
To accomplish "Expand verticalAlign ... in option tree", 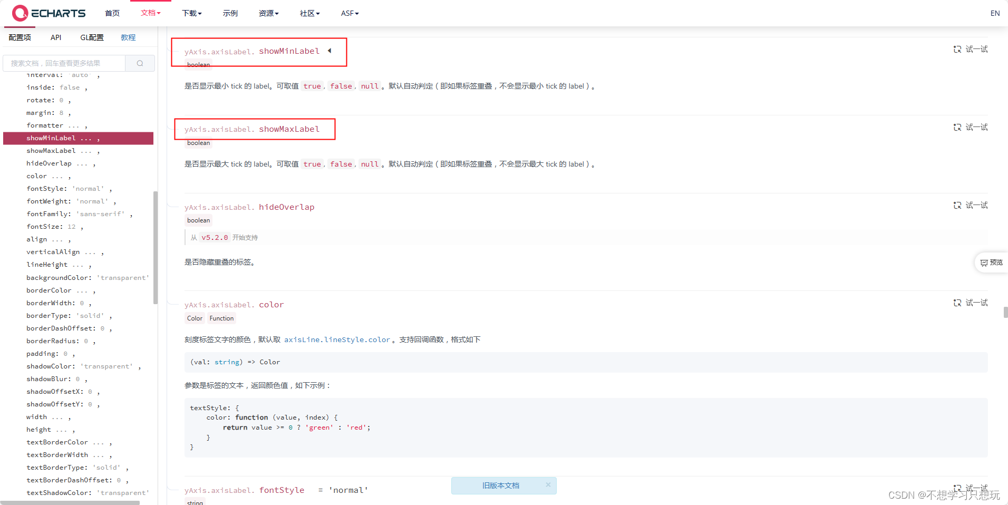I will click(x=65, y=252).
